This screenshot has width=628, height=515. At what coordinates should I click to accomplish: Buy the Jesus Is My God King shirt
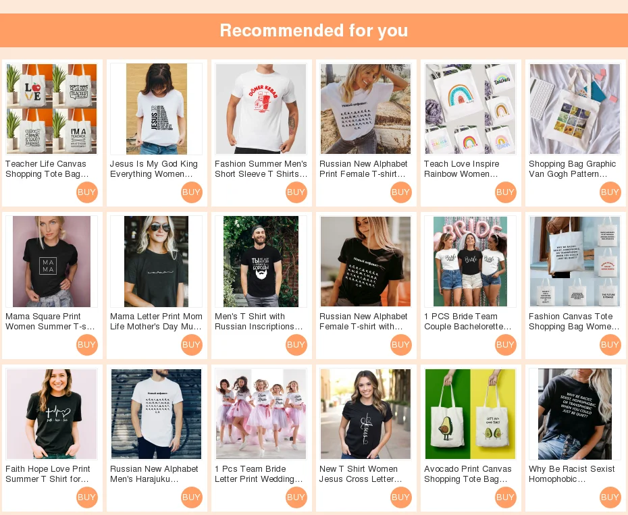pyautogui.click(x=192, y=192)
